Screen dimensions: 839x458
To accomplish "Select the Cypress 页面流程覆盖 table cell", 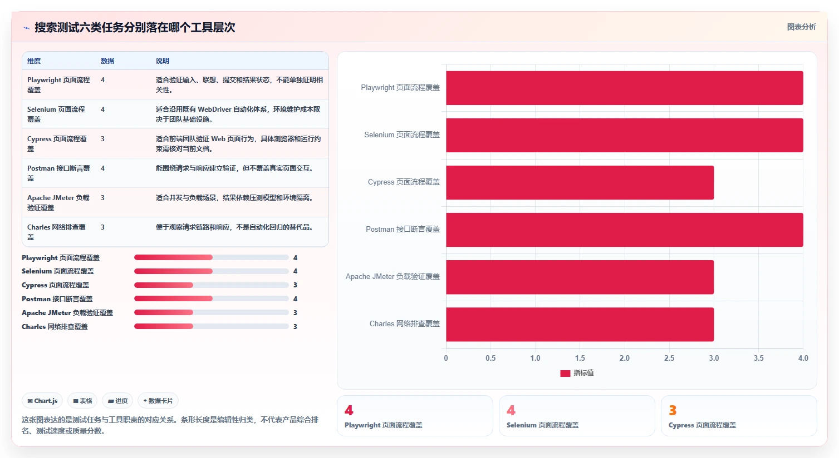I will tap(58, 143).
